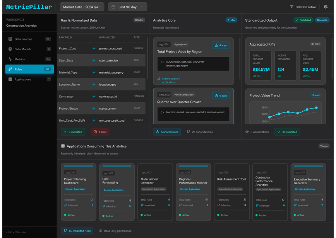Click the eye icon next to 3 visualizations

pos(247,132)
